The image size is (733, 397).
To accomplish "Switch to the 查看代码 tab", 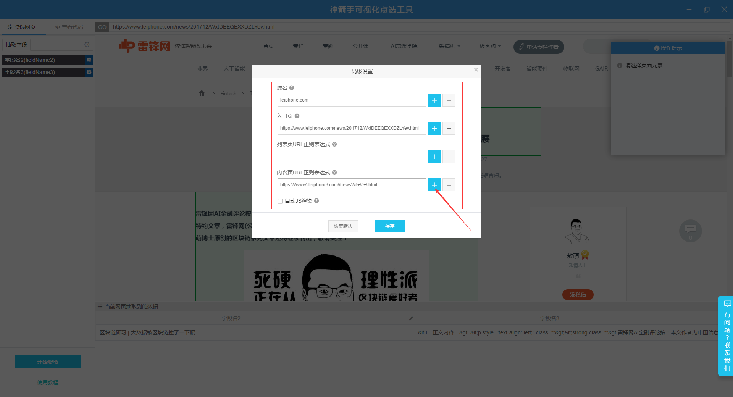I will pos(69,27).
